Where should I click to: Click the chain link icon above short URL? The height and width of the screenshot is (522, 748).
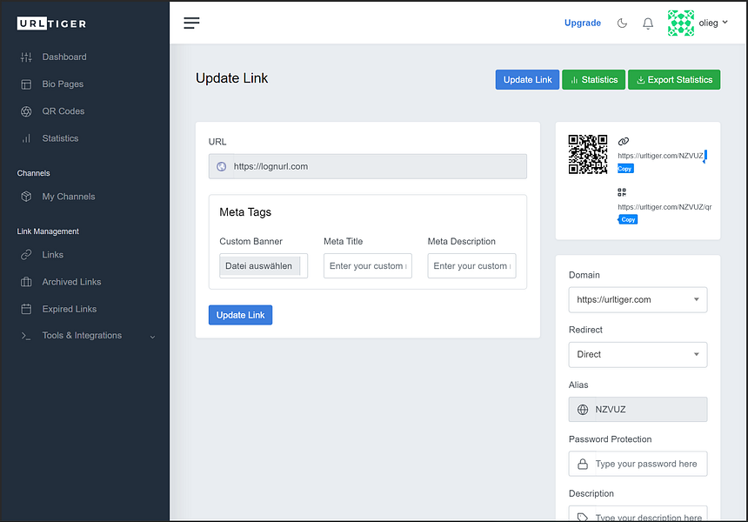pos(624,141)
